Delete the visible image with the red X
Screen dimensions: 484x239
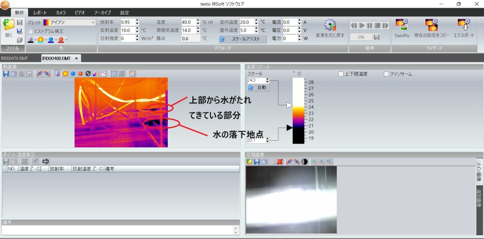pyautogui.click(x=280, y=162)
